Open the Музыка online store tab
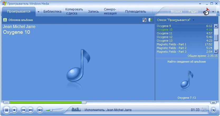The width and height of the screenshot is (220, 116). click(176, 12)
